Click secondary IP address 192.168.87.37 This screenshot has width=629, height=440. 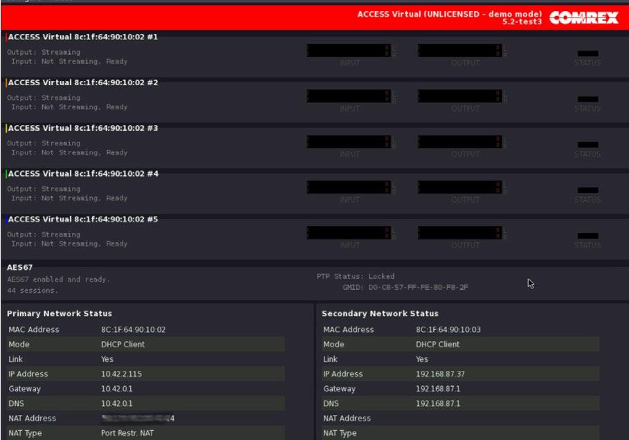[440, 374]
